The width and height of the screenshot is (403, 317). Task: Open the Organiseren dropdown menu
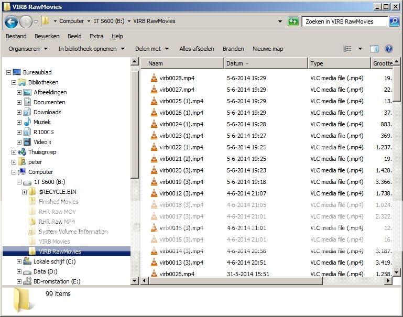[x=28, y=49]
